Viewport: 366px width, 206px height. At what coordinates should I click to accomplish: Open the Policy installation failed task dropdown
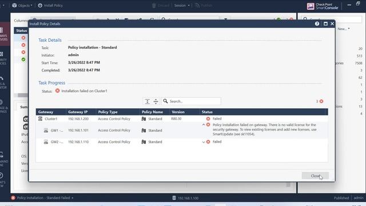point(73,198)
